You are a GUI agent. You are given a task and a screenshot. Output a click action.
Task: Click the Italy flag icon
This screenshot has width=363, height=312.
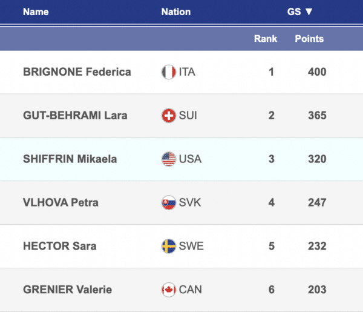[x=169, y=72]
